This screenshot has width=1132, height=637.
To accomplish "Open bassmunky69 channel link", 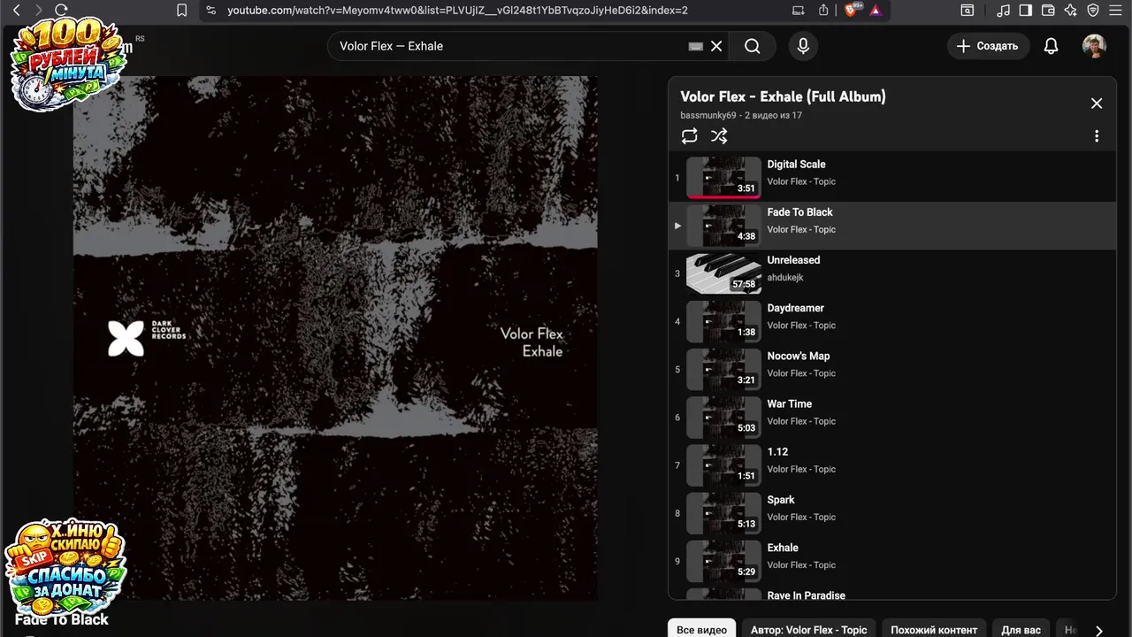I will click(708, 115).
